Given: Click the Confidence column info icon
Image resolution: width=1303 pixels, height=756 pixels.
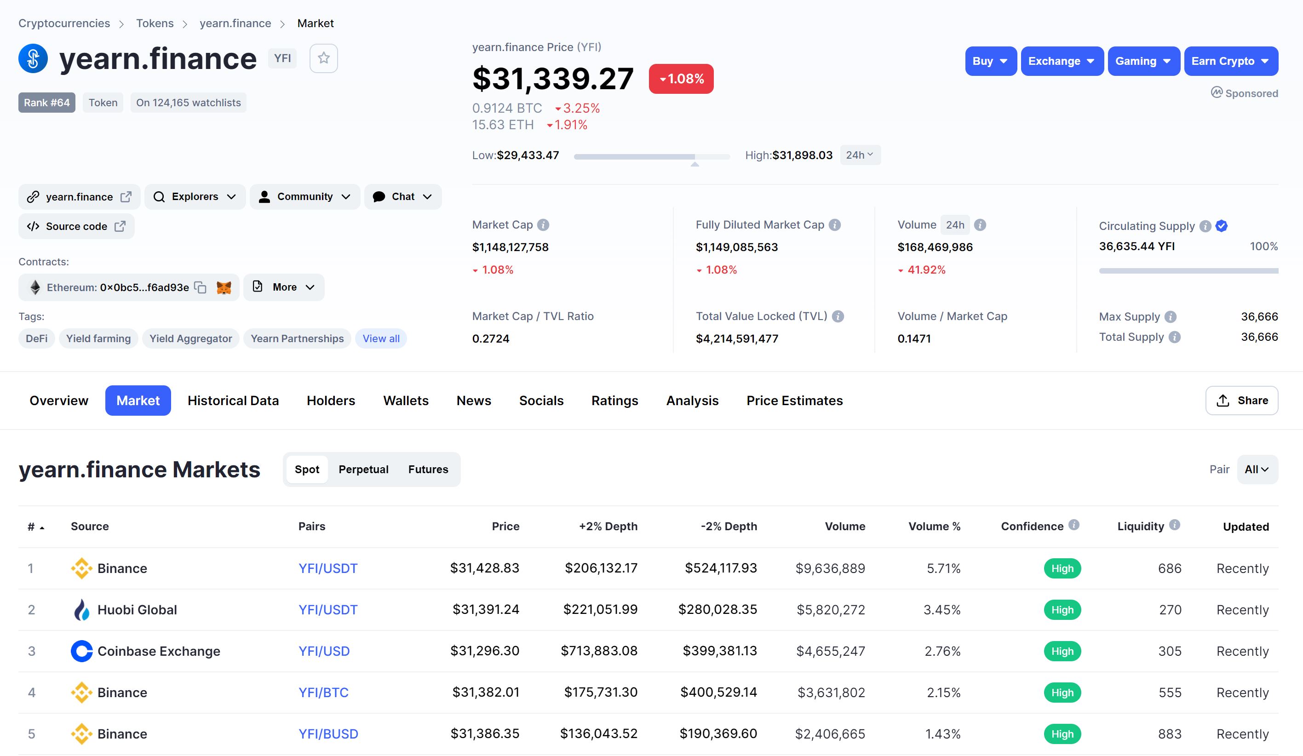Looking at the screenshot, I should tap(1074, 525).
